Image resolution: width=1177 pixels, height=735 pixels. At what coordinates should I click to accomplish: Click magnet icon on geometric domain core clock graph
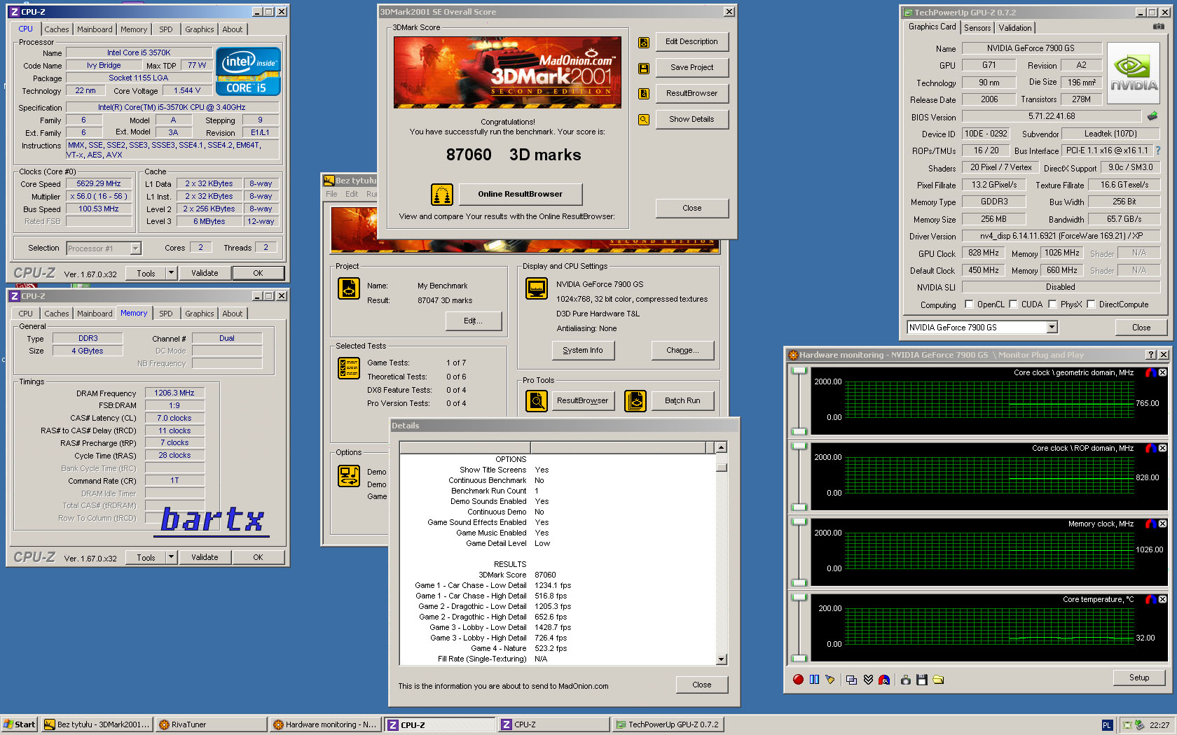[1150, 372]
